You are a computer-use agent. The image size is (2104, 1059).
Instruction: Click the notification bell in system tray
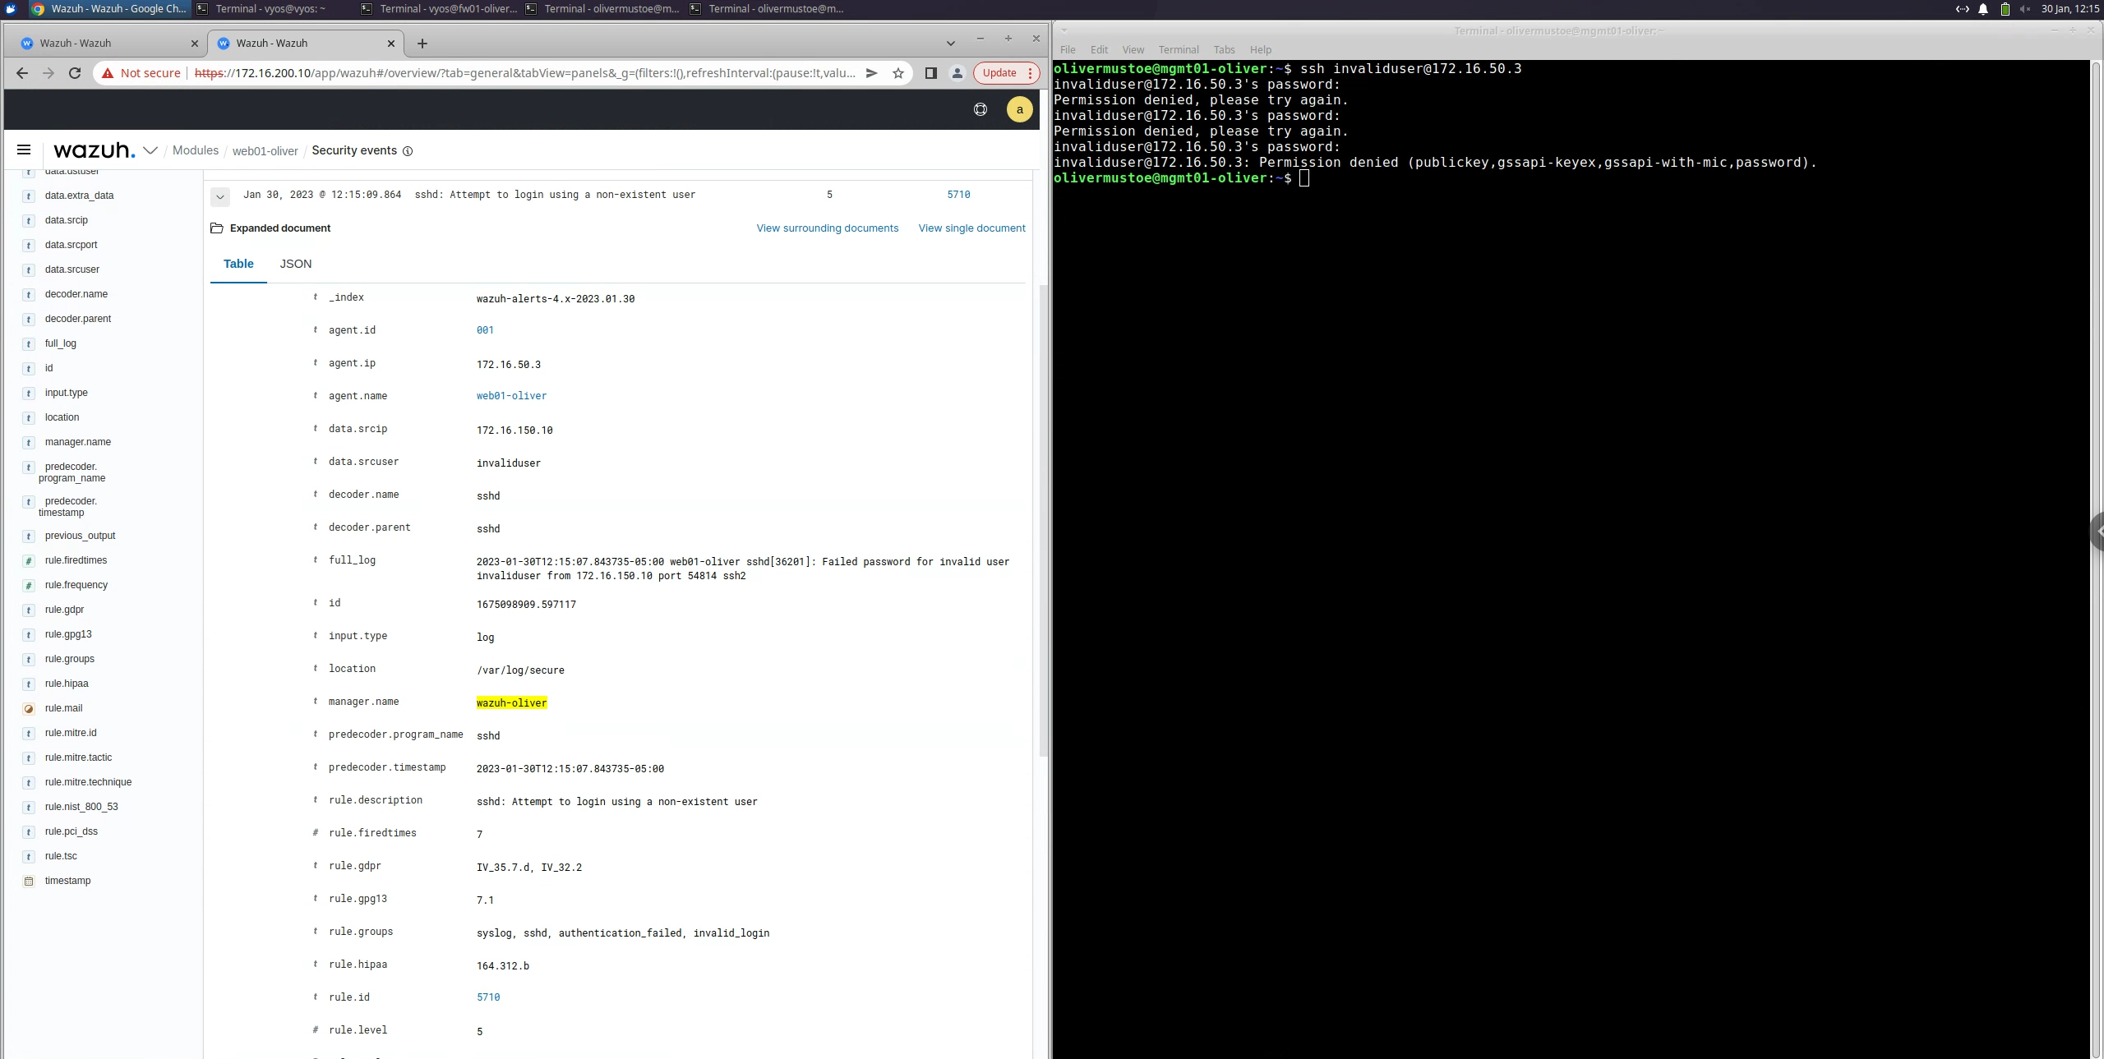pyautogui.click(x=1983, y=9)
